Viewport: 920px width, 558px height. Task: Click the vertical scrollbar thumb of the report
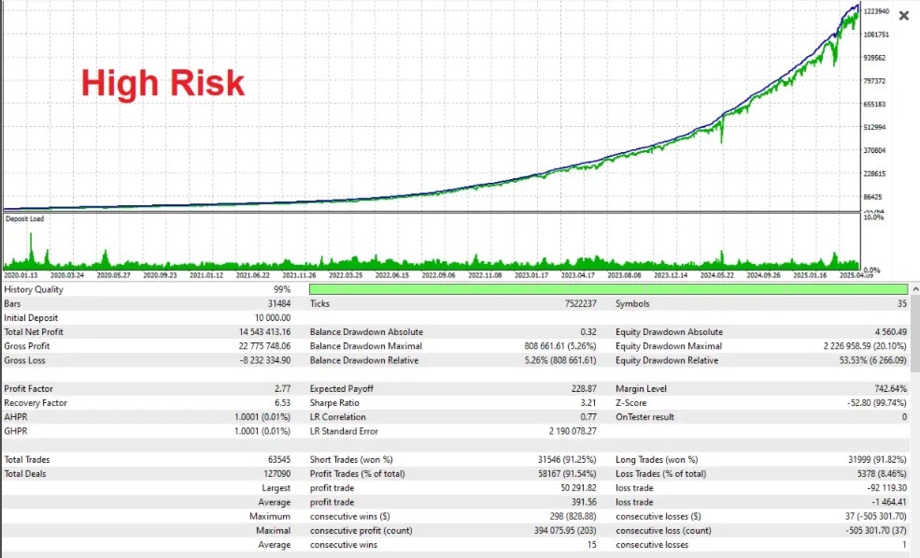point(914,333)
